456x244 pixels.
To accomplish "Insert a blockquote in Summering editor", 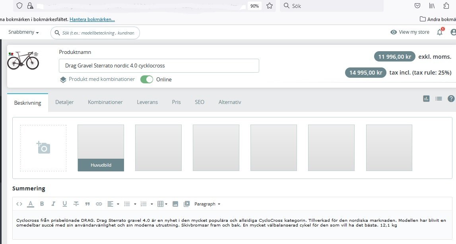I will coord(87,204).
